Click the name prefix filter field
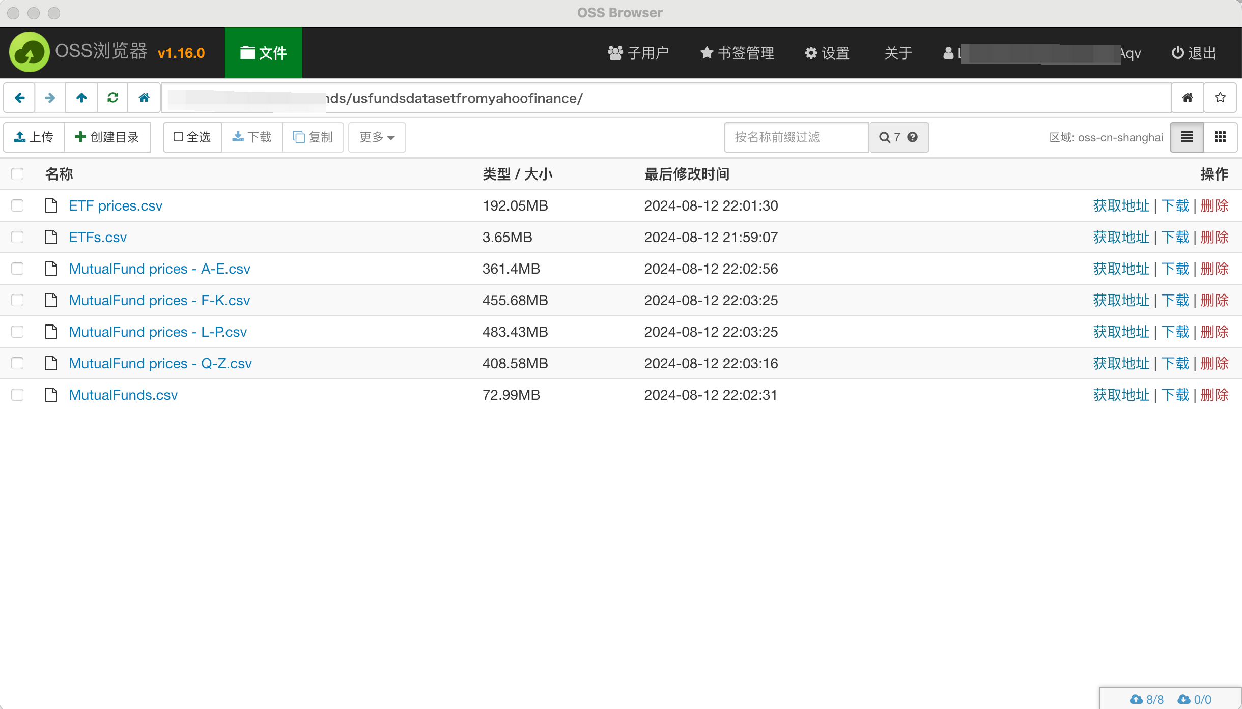Image resolution: width=1242 pixels, height=709 pixels. (796, 137)
